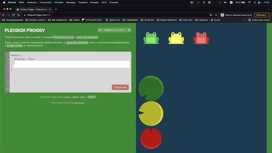272x153 pixels.
Task: Open the English bookmarks folder
Action: point(75,20)
